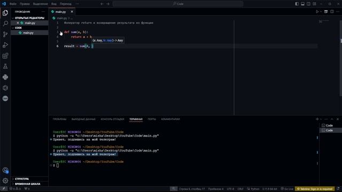
Task: Maximize the terminal panel size
Action: 332,119
